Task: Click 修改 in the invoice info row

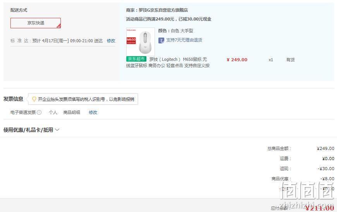Action: pyautogui.click(x=93, y=112)
